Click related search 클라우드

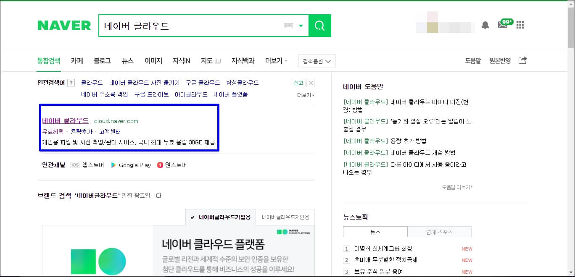[x=92, y=83]
